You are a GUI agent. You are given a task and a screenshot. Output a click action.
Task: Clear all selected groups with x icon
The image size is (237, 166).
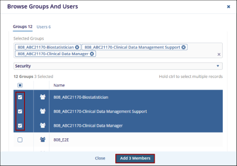(219, 55)
